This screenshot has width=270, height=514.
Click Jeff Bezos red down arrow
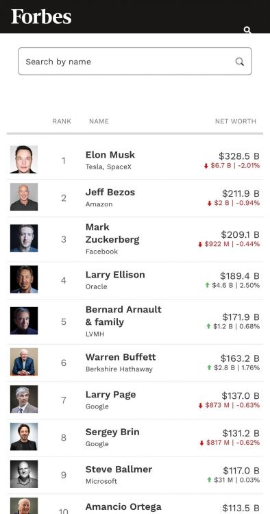pyautogui.click(x=210, y=204)
